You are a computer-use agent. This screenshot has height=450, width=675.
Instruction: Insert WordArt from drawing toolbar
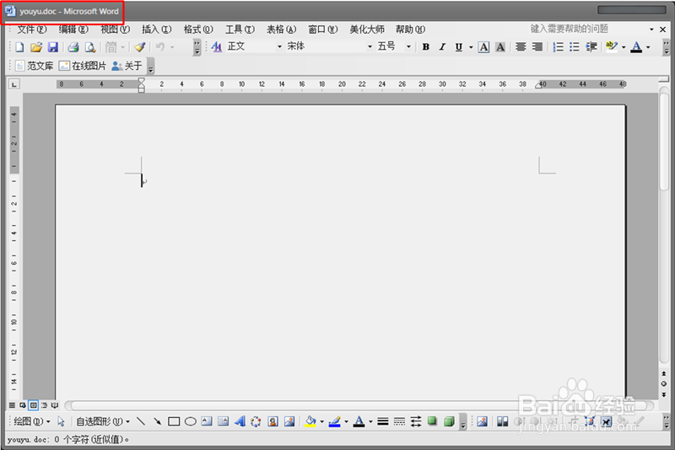coord(240,421)
